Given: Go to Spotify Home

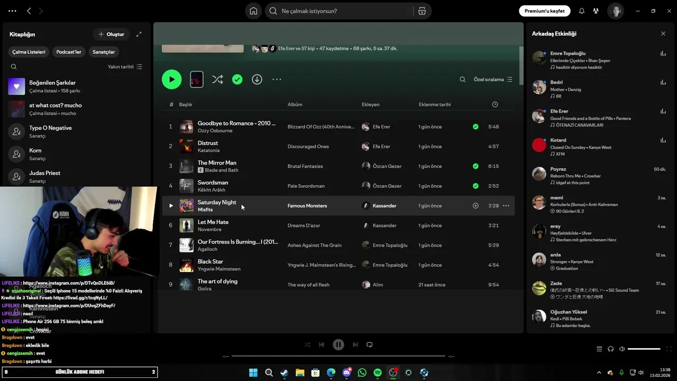Looking at the screenshot, I should coord(254,11).
